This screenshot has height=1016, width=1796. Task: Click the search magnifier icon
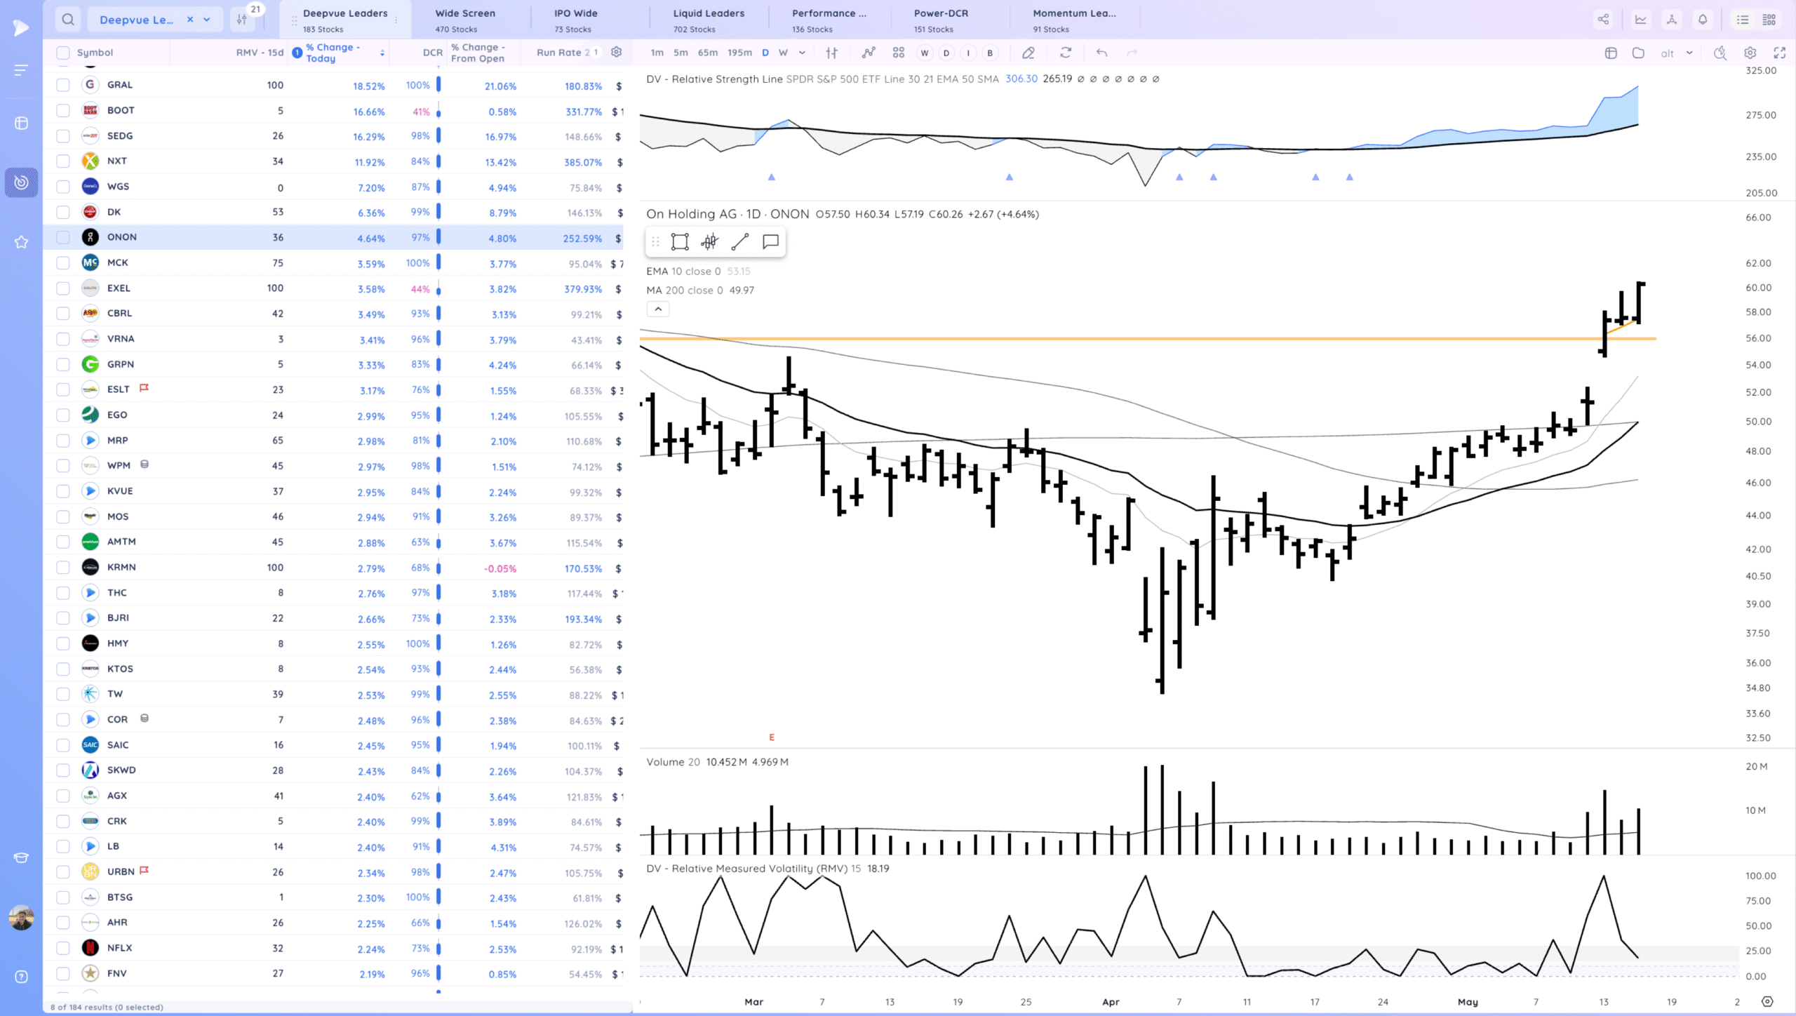(68, 20)
